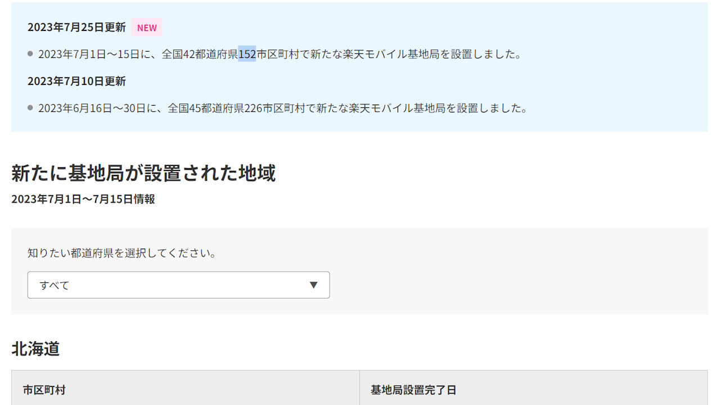The height and width of the screenshot is (405, 720).
Task: Click the 基地局設置完了日 table header
Action: point(414,389)
